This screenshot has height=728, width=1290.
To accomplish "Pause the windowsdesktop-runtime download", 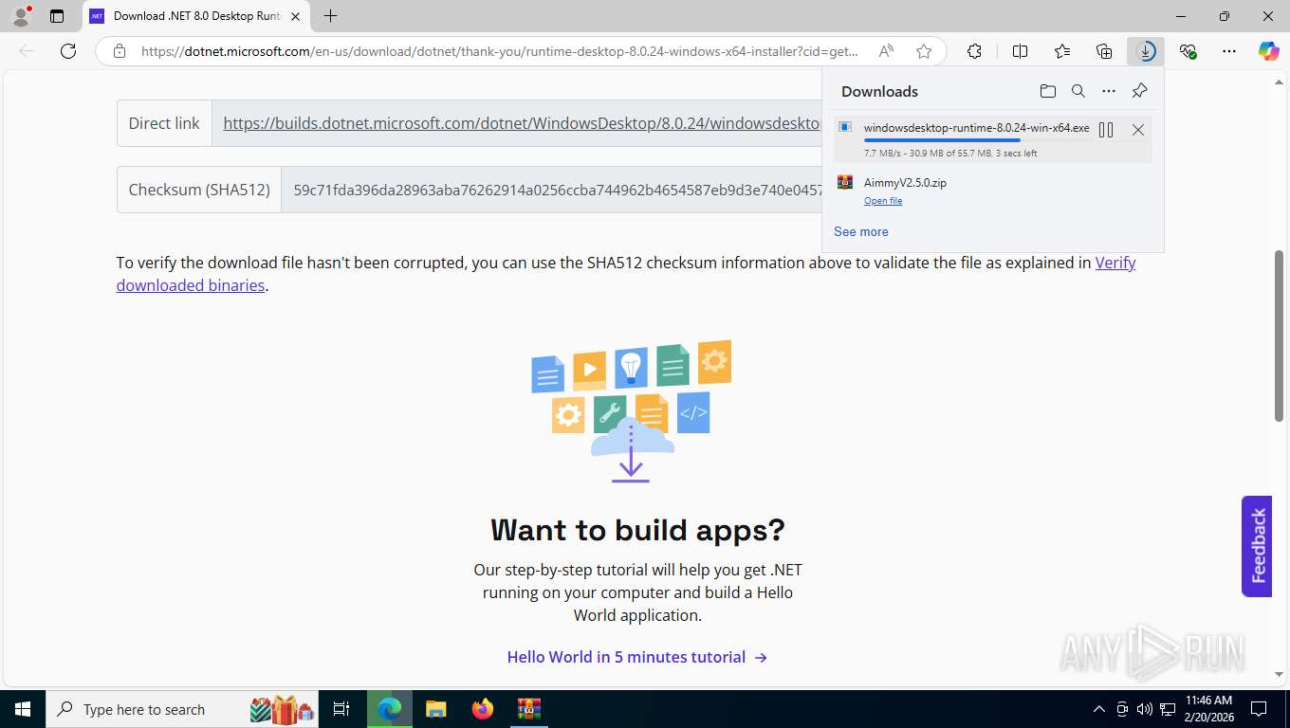I will [x=1106, y=130].
